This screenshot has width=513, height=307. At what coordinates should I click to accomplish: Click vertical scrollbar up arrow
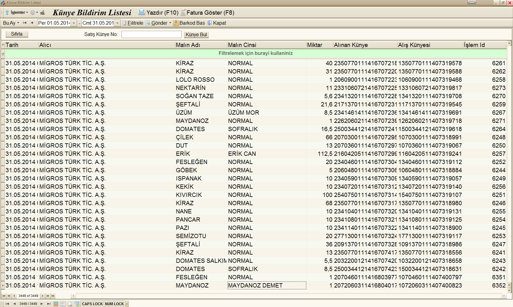coord(509,43)
